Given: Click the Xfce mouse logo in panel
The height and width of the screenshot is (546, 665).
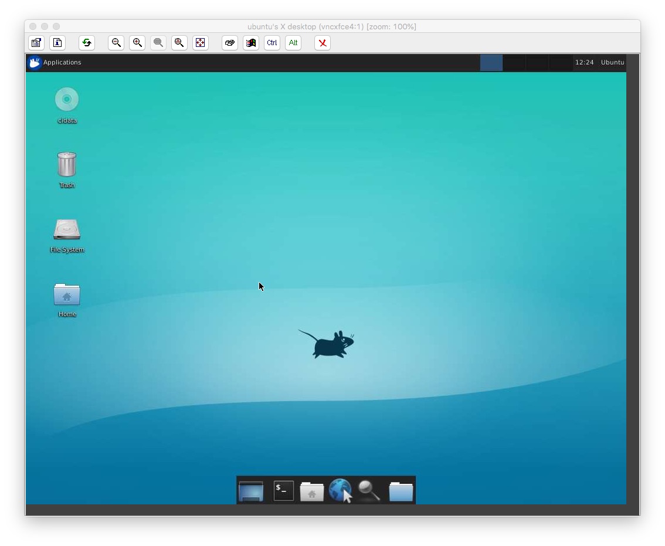Looking at the screenshot, I should (35, 62).
